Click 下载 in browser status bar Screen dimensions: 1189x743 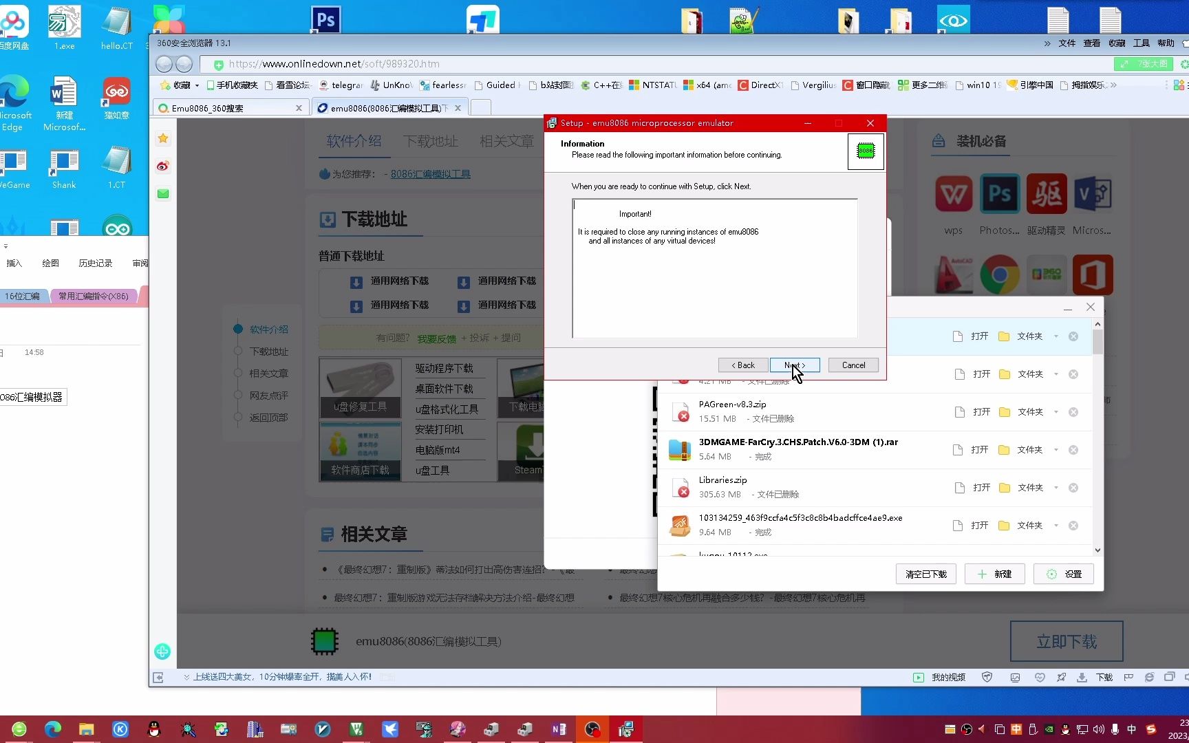[1095, 678]
